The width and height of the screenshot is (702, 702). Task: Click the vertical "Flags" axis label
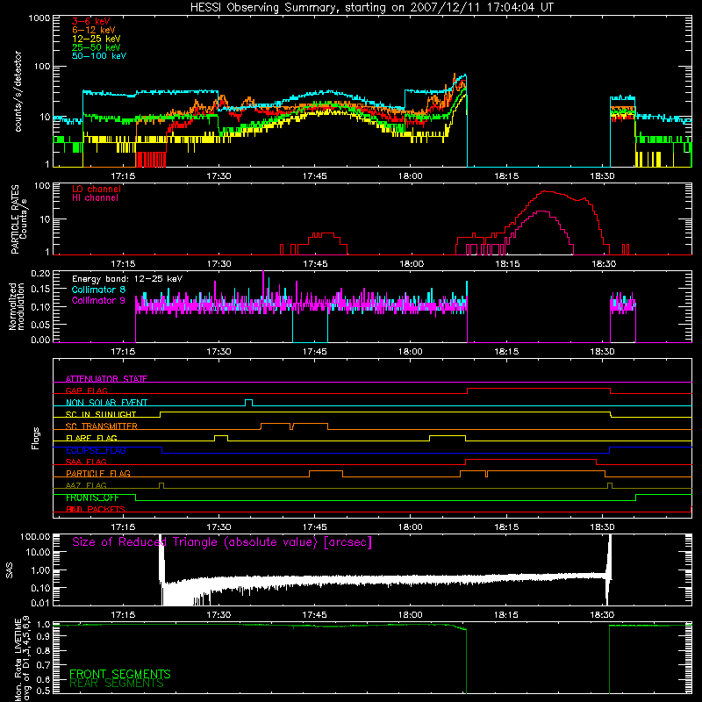36,438
